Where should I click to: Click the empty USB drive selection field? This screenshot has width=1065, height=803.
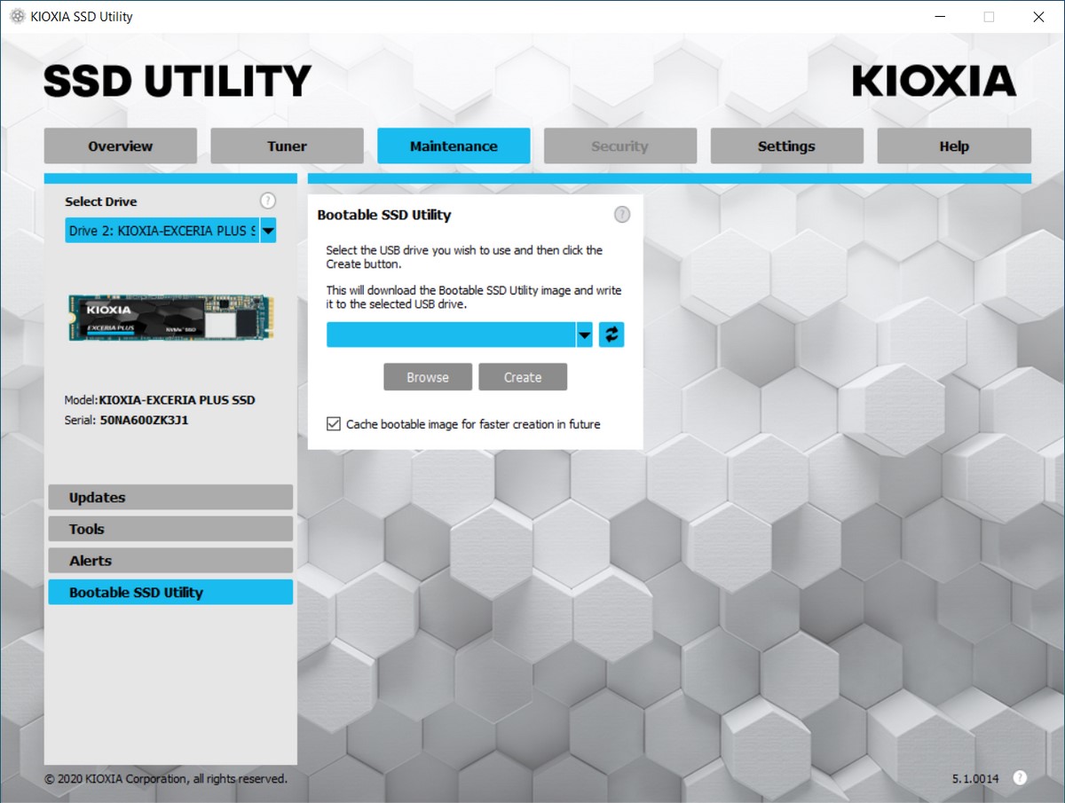(x=451, y=335)
